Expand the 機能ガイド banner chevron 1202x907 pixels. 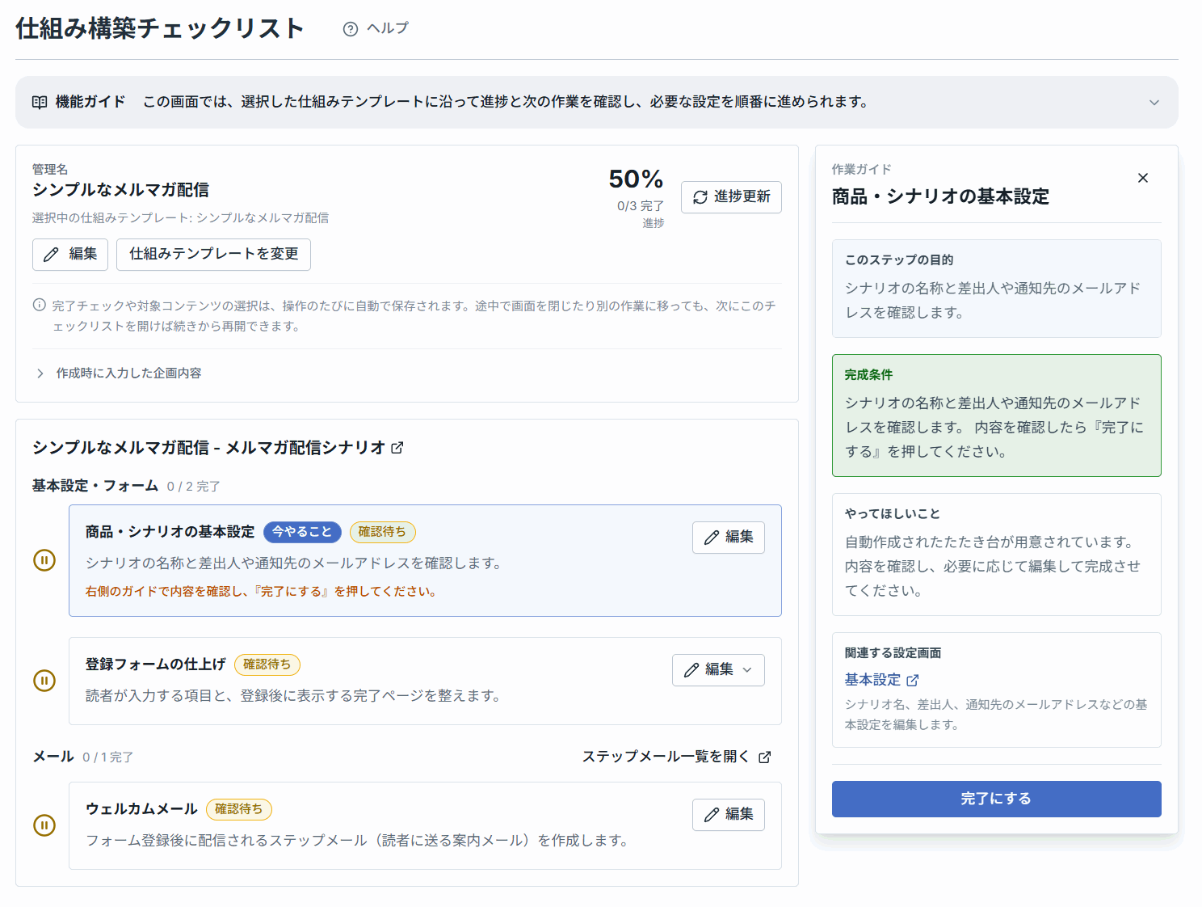coord(1154,103)
